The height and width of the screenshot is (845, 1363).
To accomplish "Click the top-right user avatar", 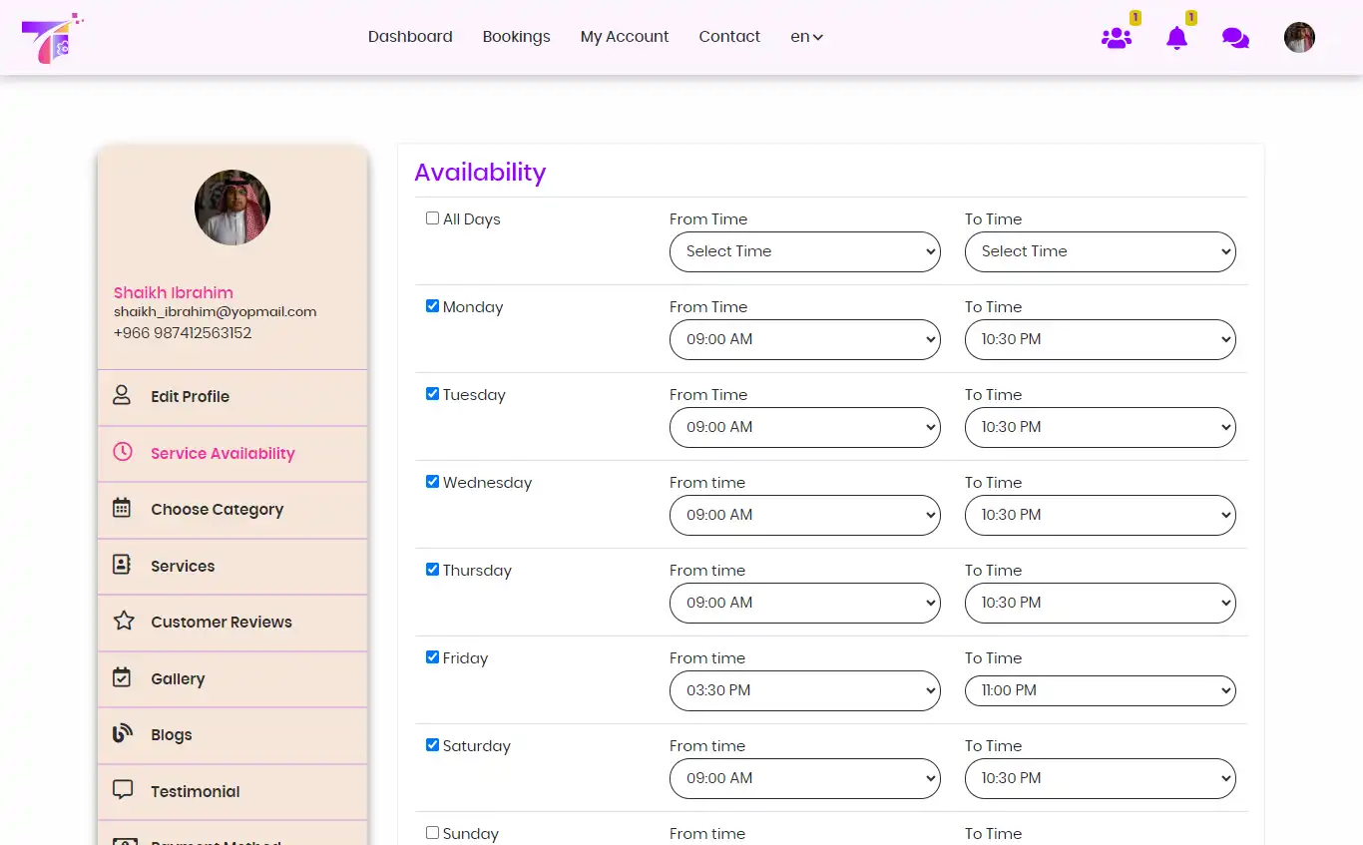I will coord(1299,37).
